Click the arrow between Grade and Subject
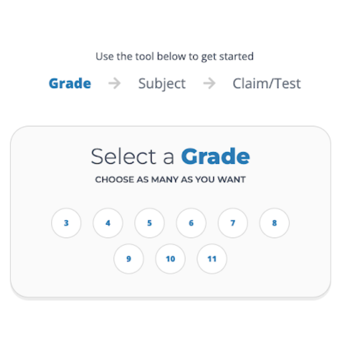The height and width of the screenshot is (341, 341). pyautogui.click(x=115, y=83)
